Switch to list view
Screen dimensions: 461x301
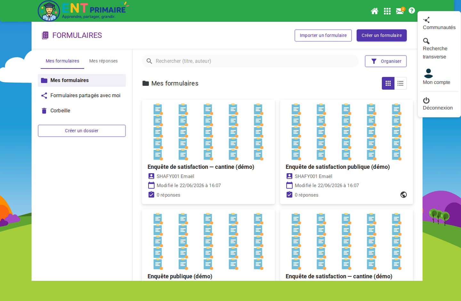click(x=400, y=83)
